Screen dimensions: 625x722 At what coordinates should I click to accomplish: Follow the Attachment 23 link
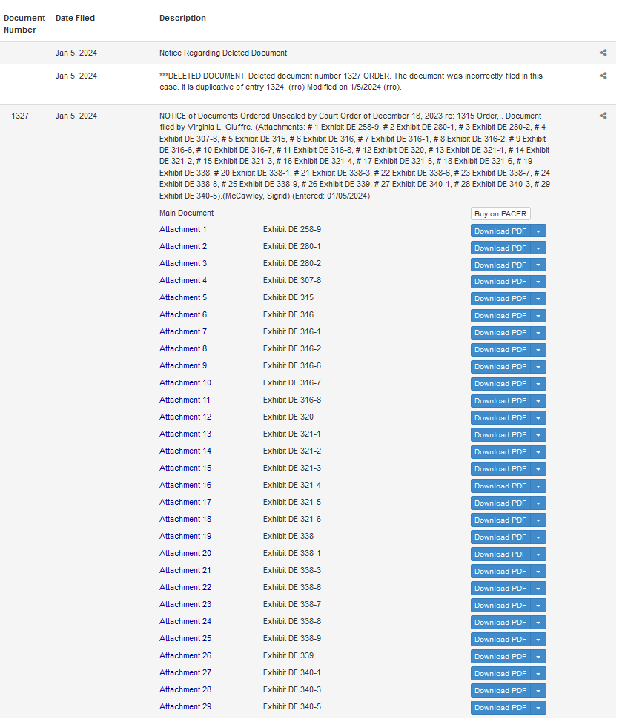[x=185, y=604]
